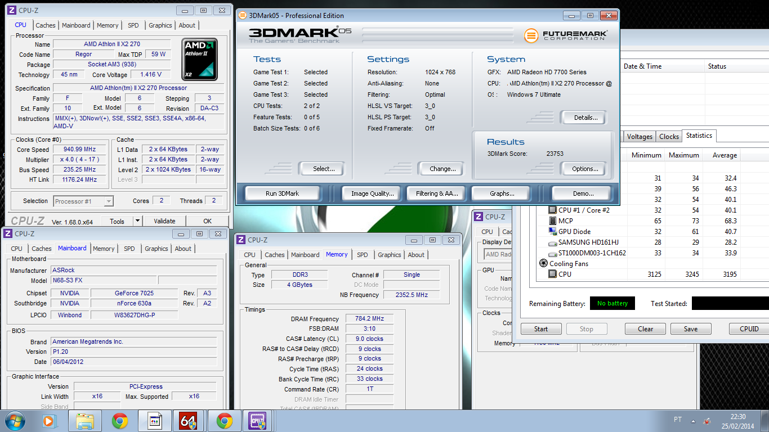The height and width of the screenshot is (432, 769).
Task: Click the Model field N68-S3 FX
Action: (104, 280)
